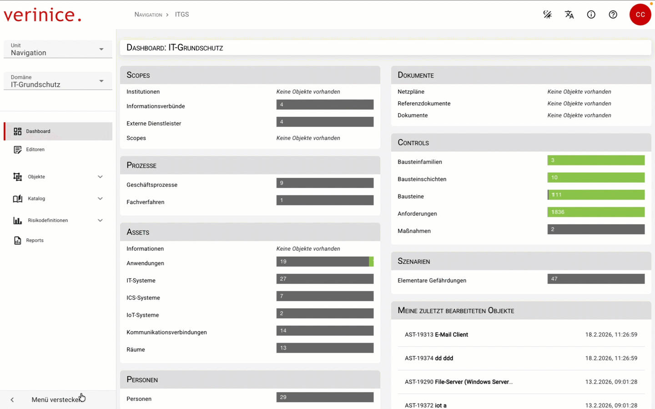Open the CC user avatar menu

click(640, 15)
